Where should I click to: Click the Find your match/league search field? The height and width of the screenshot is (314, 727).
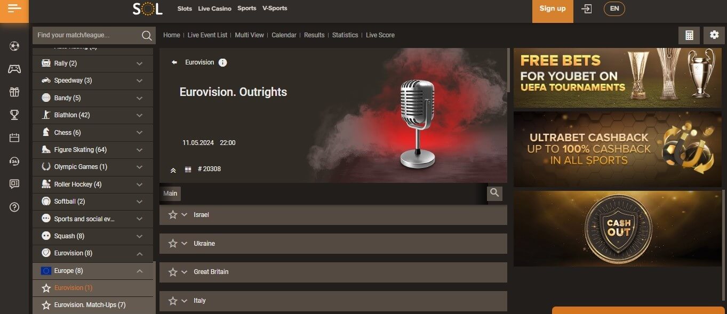pyautogui.click(x=94, y=35)
